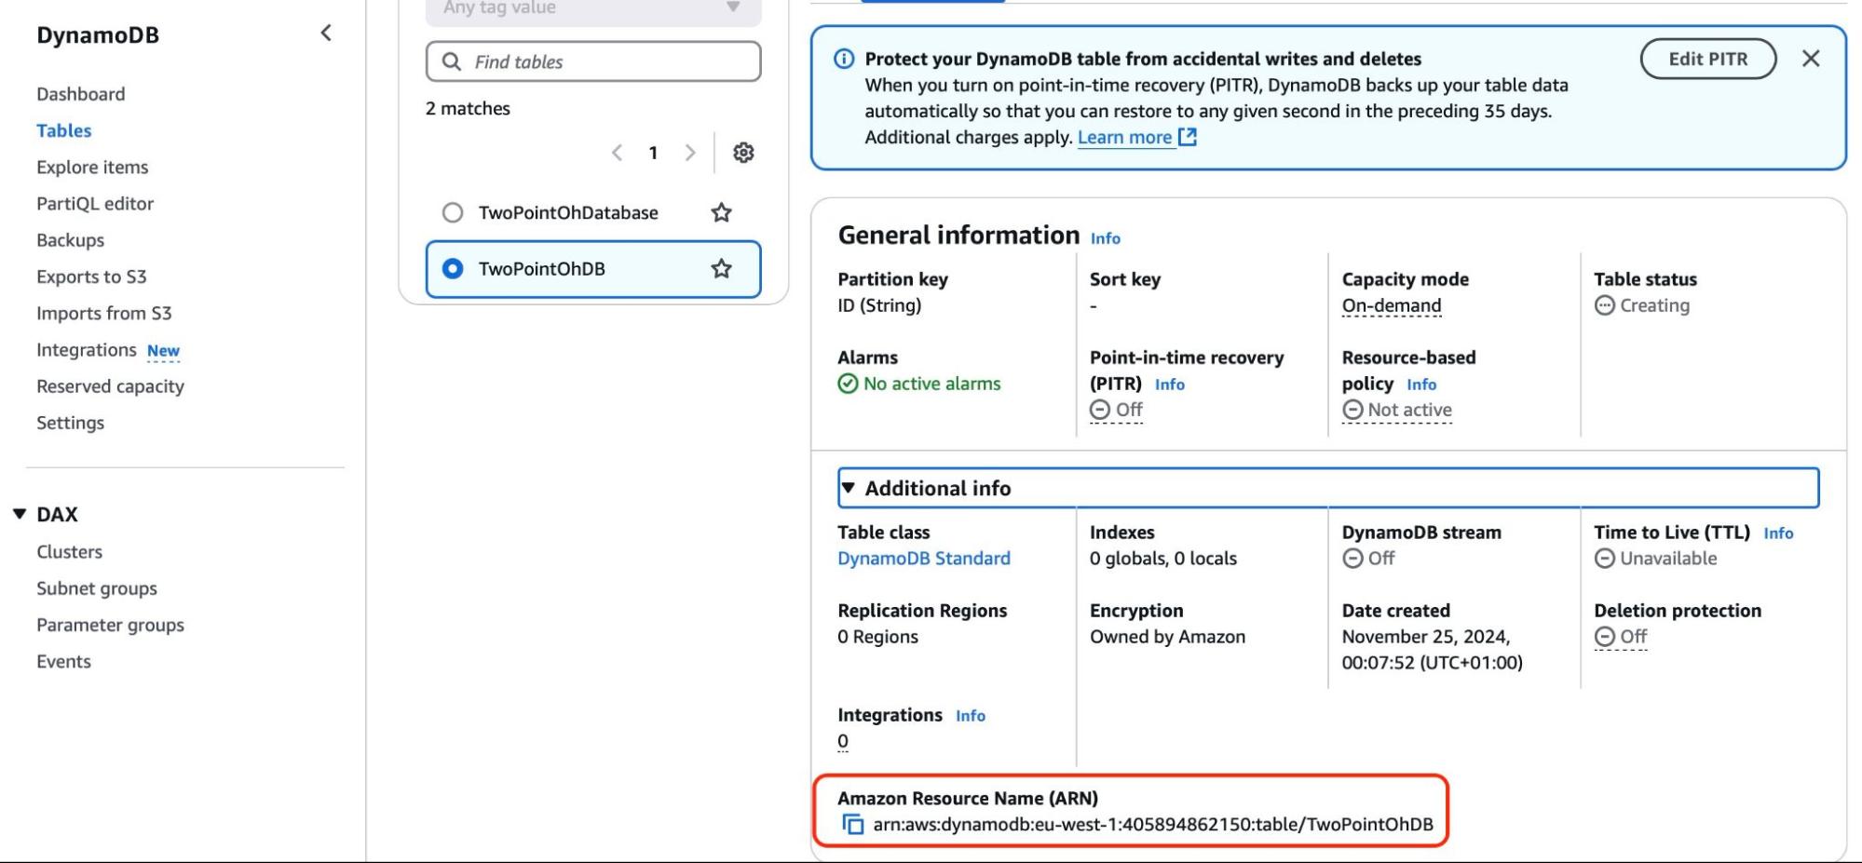1862x863 pixels.
Task: Open PartiQL editor in sidebar
Action: [95, 203]
